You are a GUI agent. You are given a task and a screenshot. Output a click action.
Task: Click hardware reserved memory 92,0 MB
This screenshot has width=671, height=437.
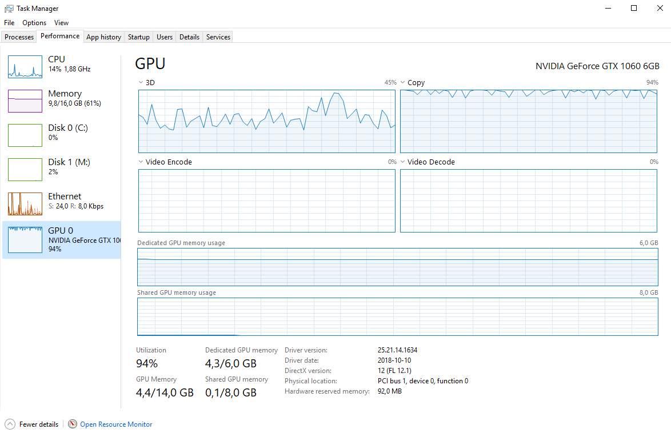coord(389,391)
